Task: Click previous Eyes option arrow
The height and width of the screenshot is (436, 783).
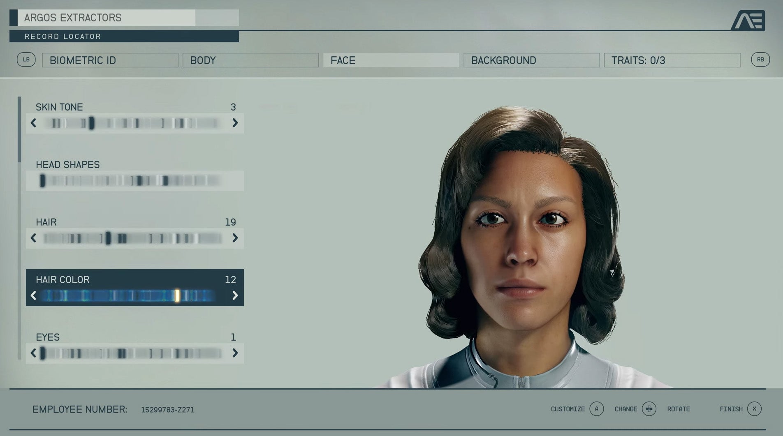Action: [34, 353]
